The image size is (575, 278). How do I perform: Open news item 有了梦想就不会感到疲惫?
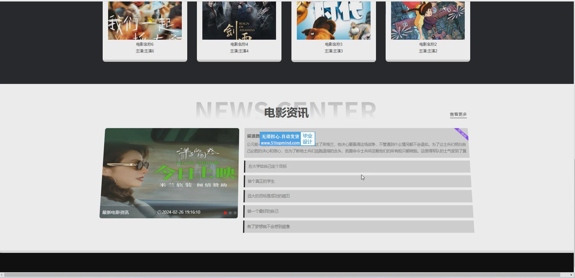[358, 227]
